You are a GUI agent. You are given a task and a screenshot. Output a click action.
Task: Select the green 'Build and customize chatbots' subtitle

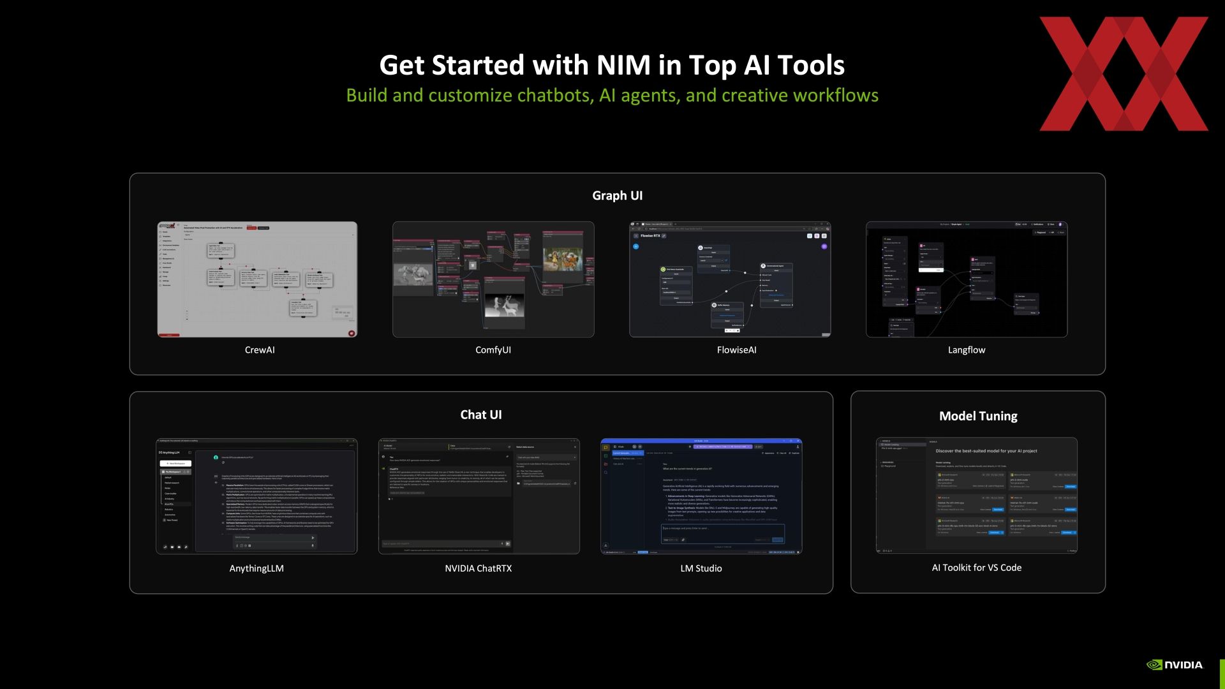(x=612, y=95)
